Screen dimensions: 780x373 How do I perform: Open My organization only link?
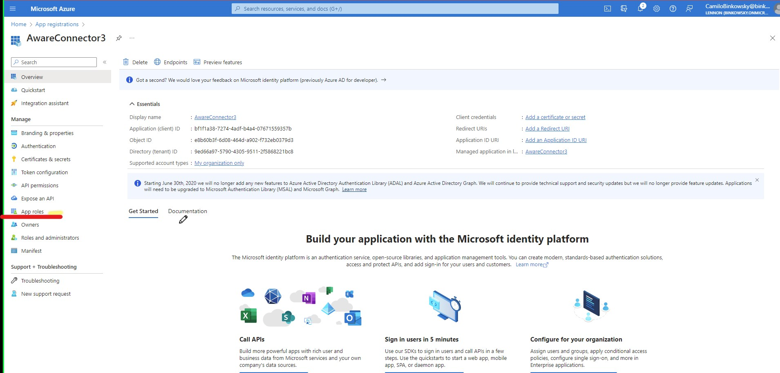coord(219,163)
